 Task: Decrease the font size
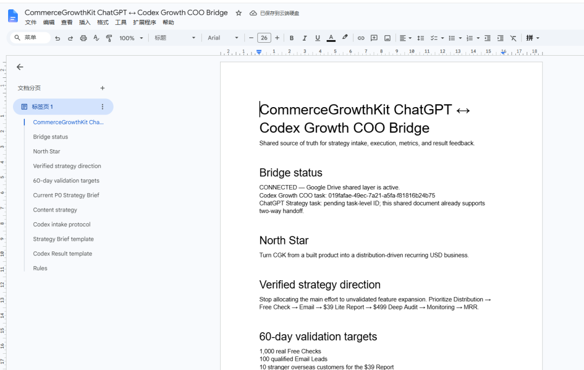pos(251,38)
